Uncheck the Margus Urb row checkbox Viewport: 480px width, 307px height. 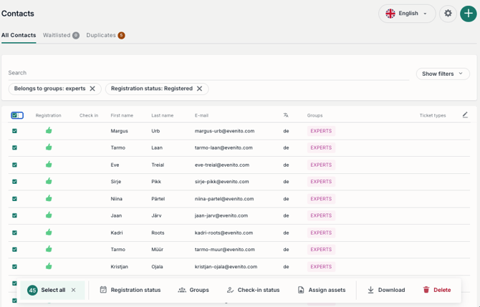[14, 131]
